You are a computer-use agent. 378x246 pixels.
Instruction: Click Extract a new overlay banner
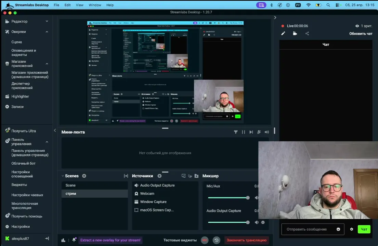(x=110, y=240)
